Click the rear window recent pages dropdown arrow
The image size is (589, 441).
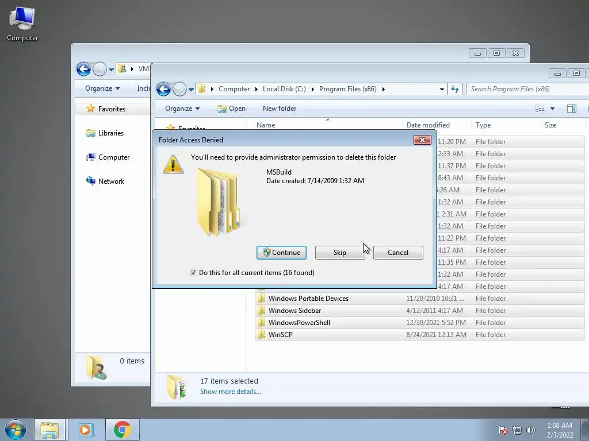point(111,69)
